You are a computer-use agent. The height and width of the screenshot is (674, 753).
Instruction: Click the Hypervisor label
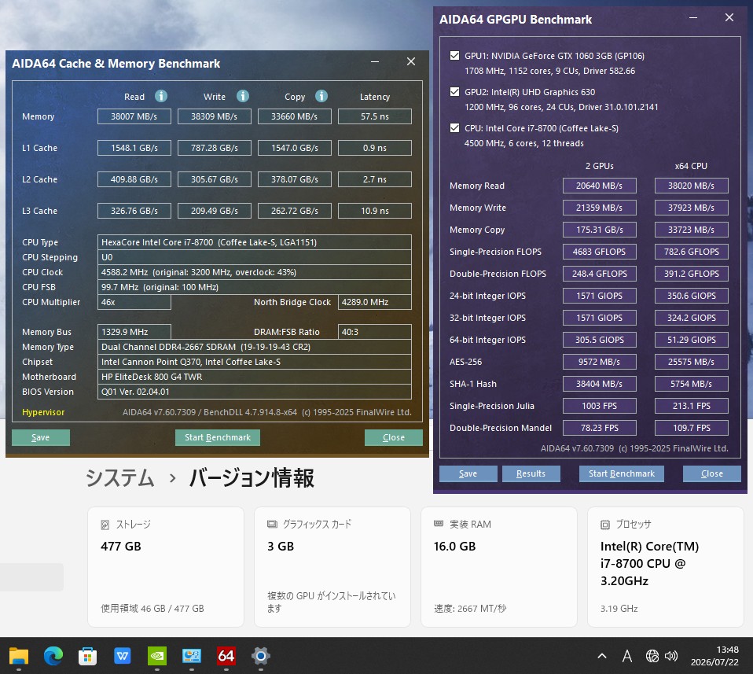coord(43,411)
